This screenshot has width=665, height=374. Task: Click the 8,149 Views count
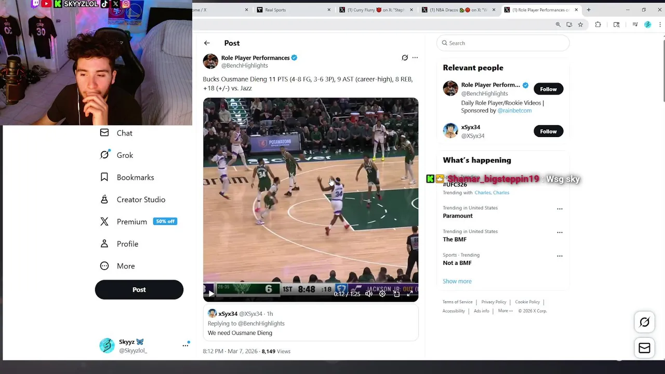[276, 351]
